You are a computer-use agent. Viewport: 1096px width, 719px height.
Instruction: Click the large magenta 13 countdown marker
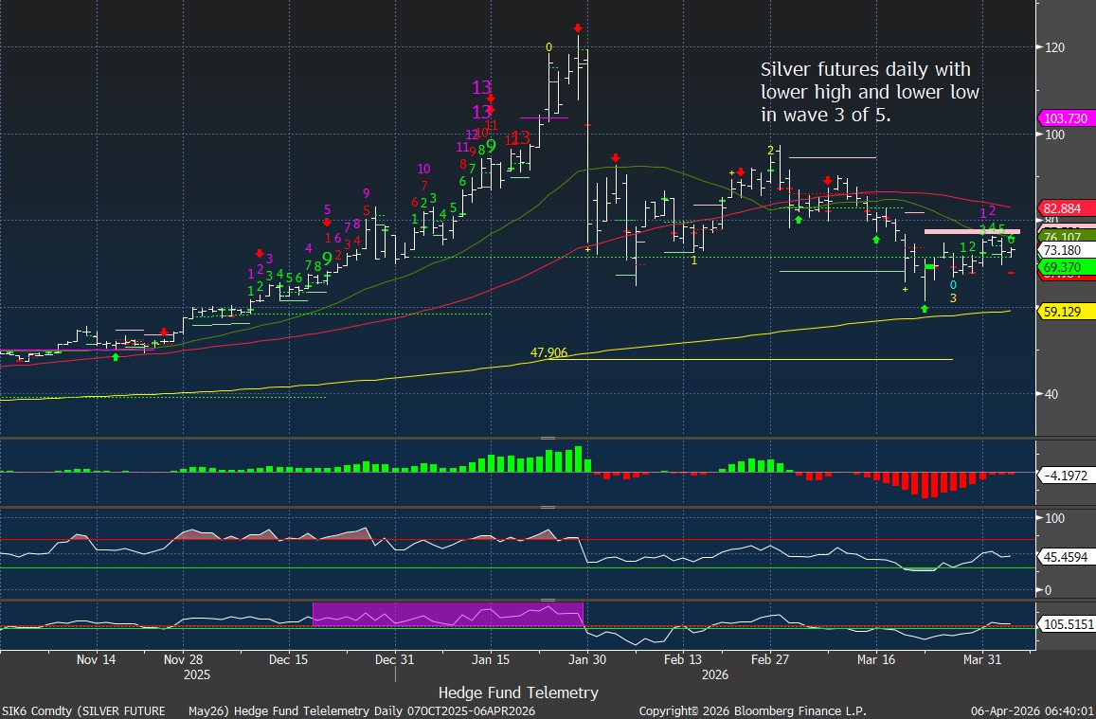(x=482, y=88)
